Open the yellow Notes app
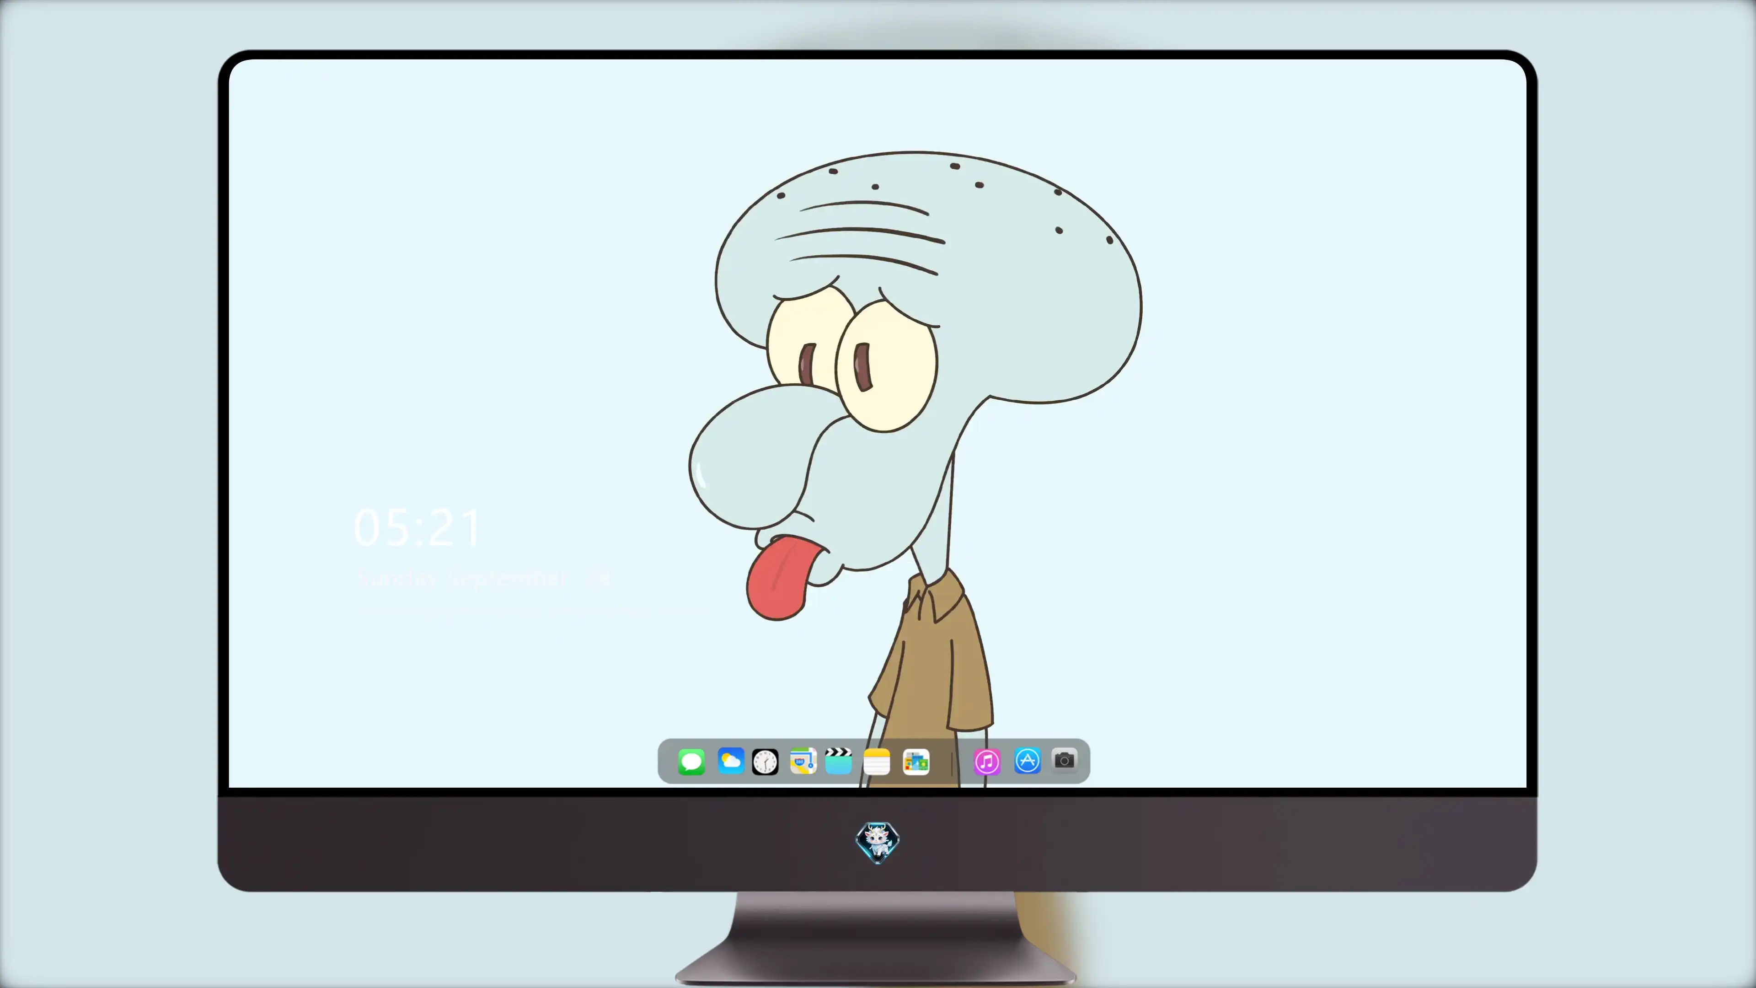Viewport: 1756px width, 988px height. tap(877, 762)
